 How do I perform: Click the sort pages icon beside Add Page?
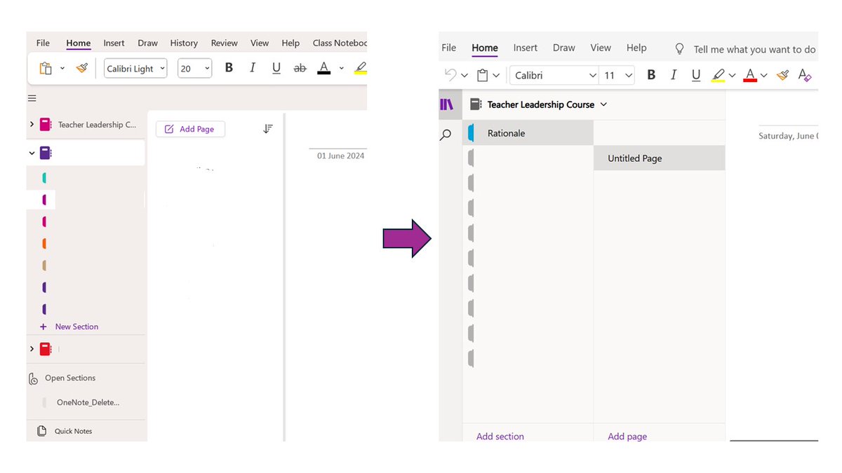click(x=267, y=129)
